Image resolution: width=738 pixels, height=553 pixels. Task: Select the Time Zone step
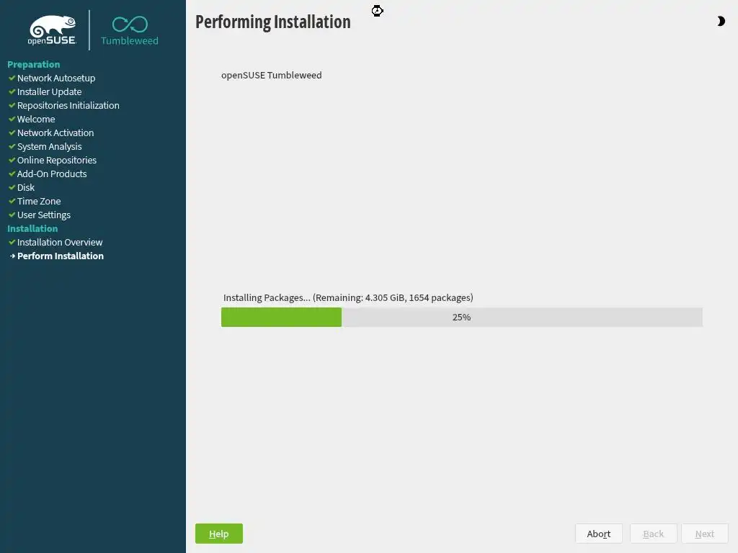tap(39, 201)
